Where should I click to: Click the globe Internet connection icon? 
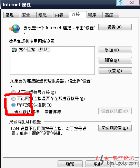click(14, 29)
